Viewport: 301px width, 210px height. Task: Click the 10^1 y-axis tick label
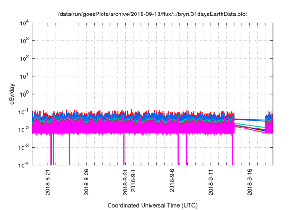pos(24,76)
